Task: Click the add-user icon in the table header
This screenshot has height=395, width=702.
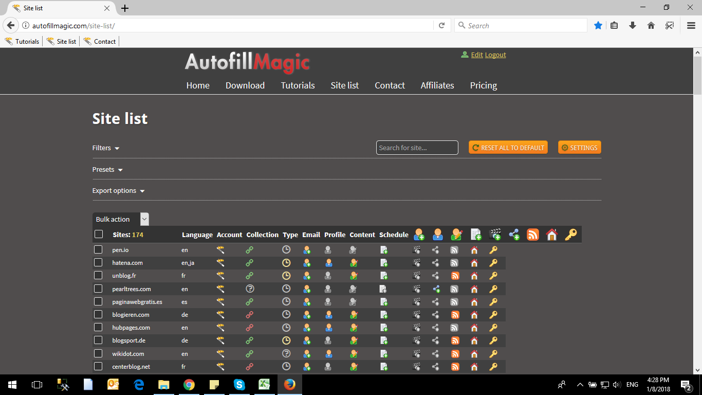Action: [x=419, y=235]
